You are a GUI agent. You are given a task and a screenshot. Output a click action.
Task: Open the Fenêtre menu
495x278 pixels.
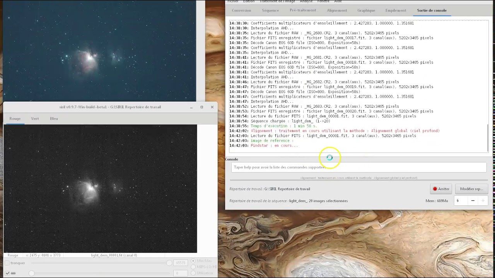[x=323, y=2]
